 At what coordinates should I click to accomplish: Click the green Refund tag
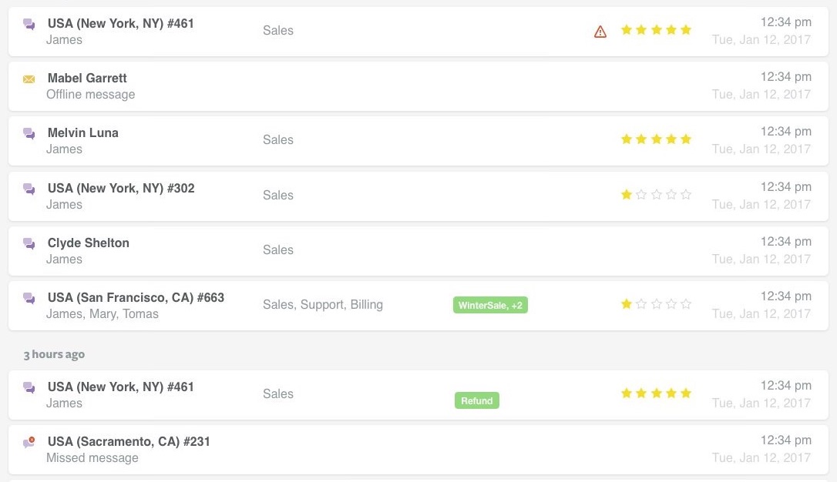click(x=477, y=400)
